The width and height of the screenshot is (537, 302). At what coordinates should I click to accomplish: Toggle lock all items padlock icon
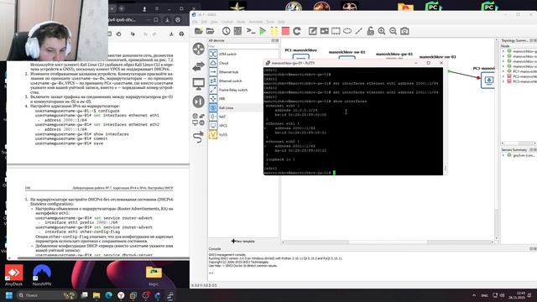pyautogui.click(x=370, y=31)
